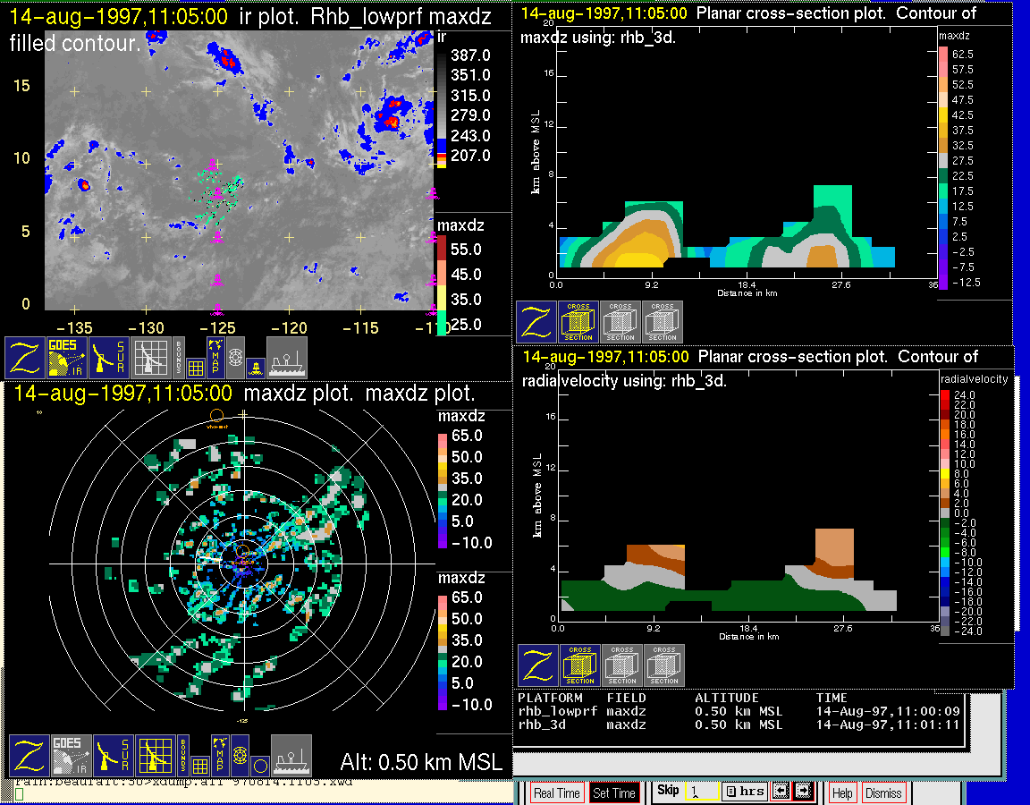Click the radar grid icon in the maxdz plot
1030x805 pixels.
pyautogui.click(x=155, y=756)
